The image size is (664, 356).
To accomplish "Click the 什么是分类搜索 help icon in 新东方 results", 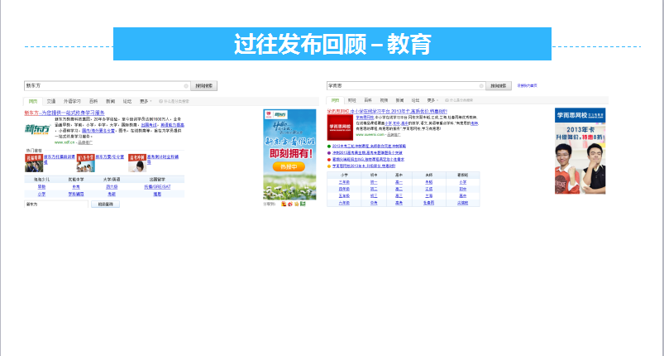I will [161, 101].
